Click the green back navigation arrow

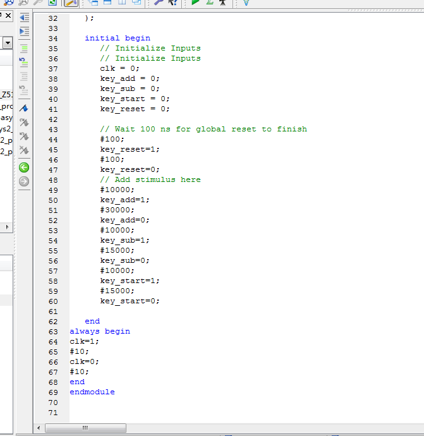(24, 167)
